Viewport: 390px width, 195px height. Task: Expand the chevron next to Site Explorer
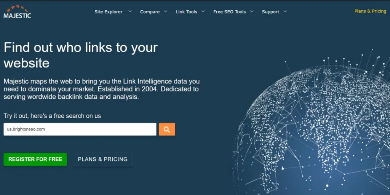pyautogui.click(x=130, y=11)
